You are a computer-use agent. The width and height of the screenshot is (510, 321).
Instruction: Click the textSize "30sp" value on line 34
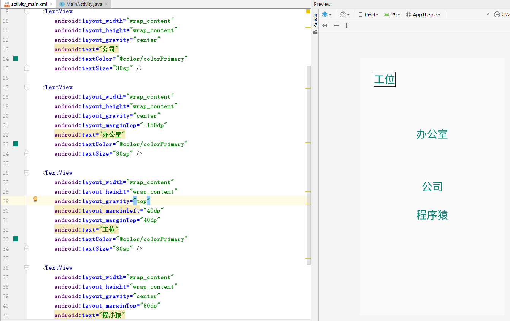pos(123,249)
